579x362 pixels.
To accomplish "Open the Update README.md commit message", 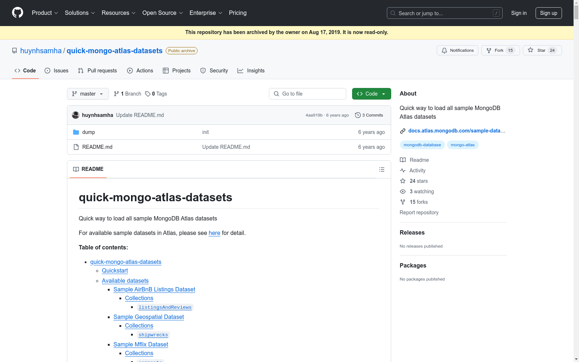I will click(x=140, y=115).
